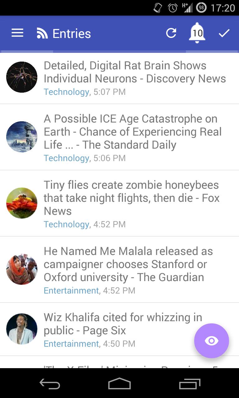The height and width of the screenshot is (398, 239).
Task: Open the He Named Me Malala entry
Action: coord(128,264)
